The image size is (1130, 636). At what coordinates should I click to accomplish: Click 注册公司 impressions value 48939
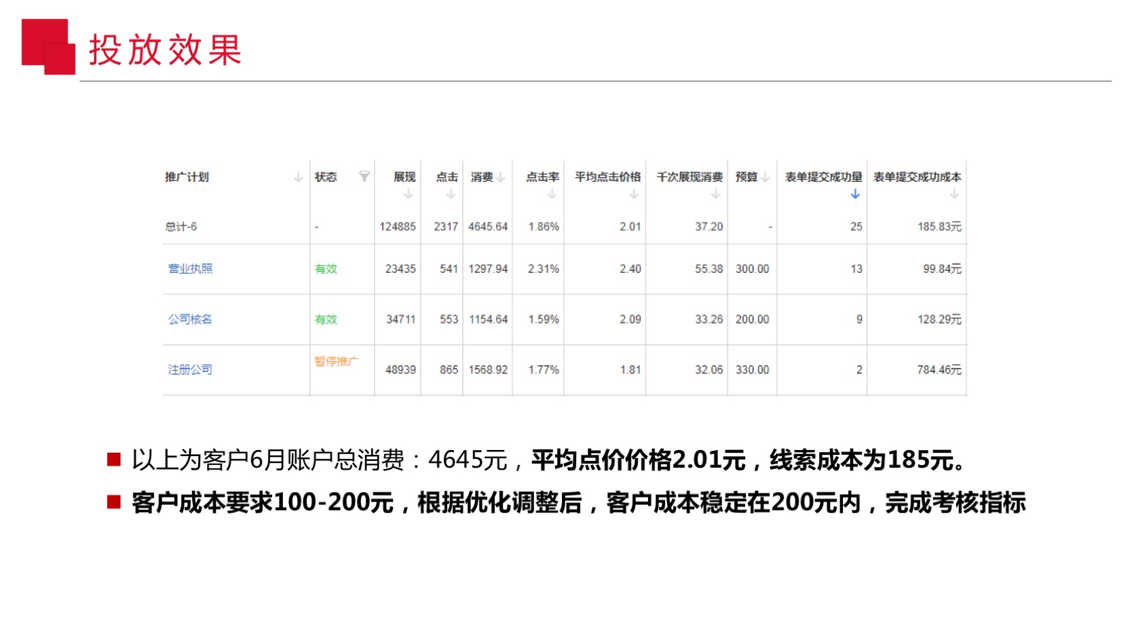[400, 370]
